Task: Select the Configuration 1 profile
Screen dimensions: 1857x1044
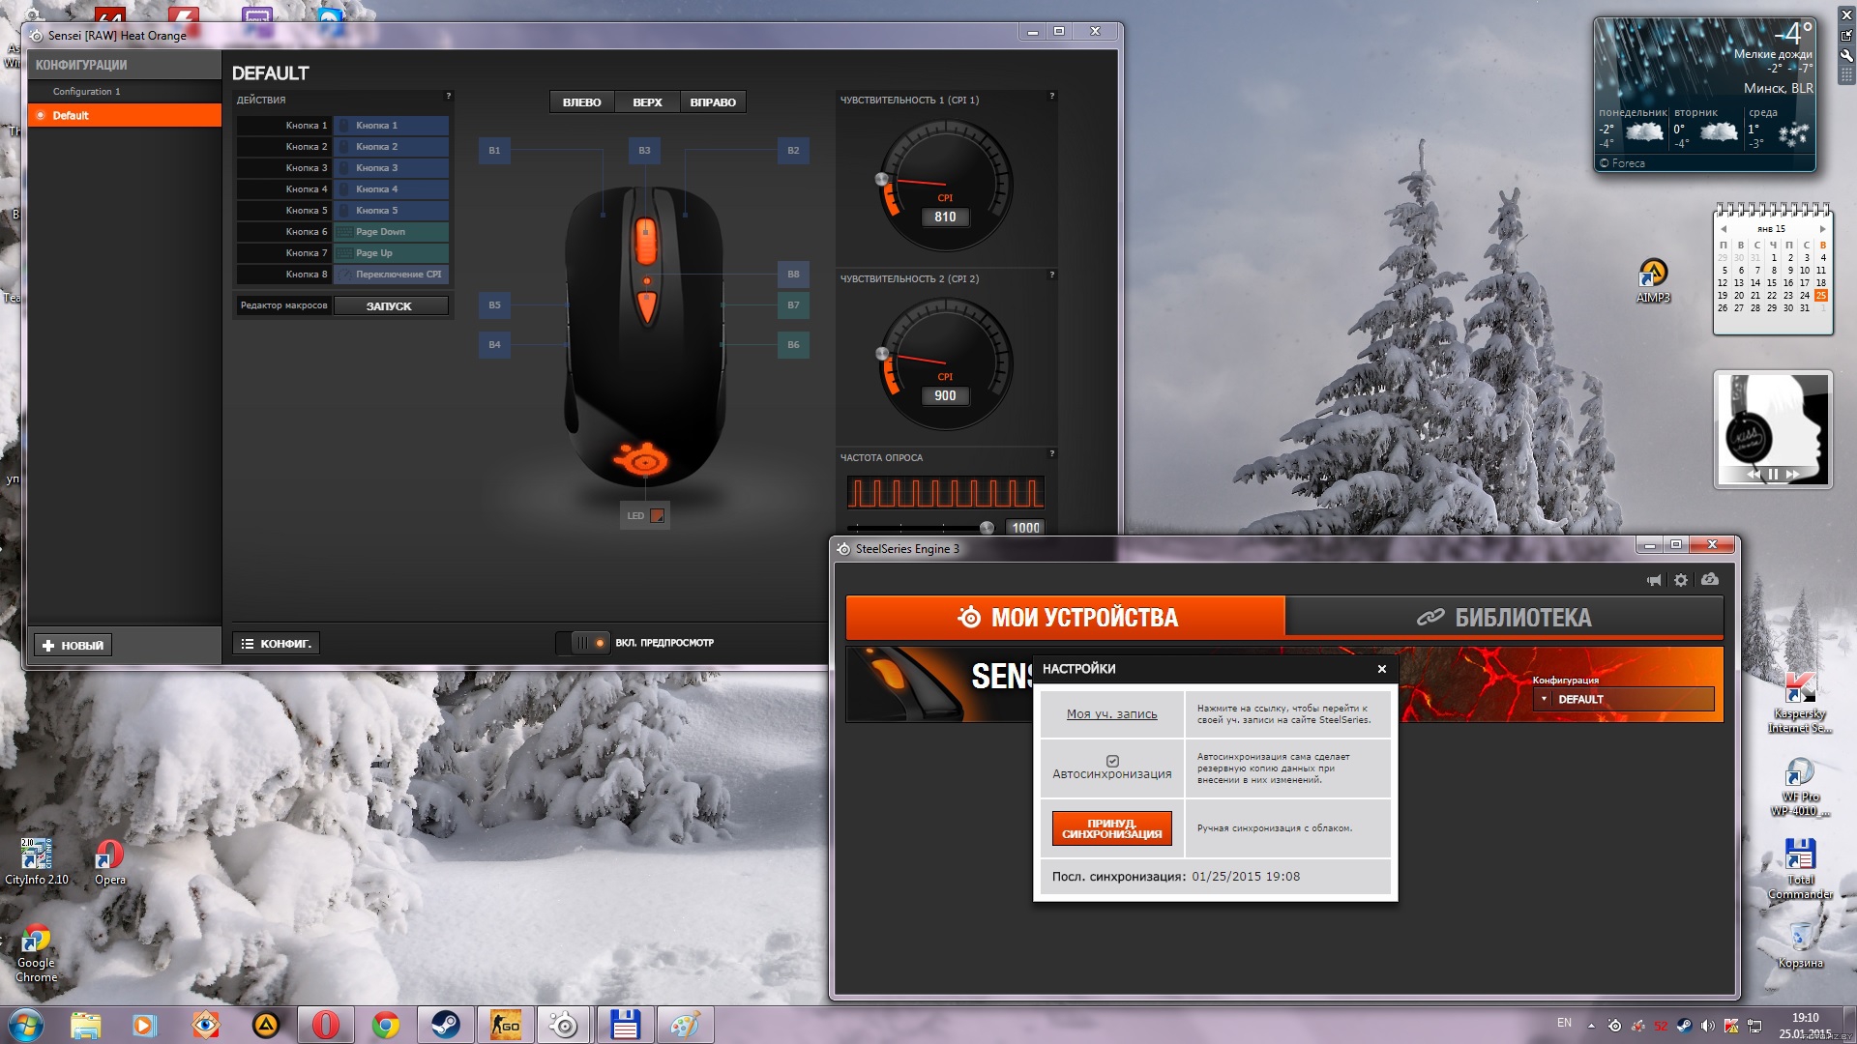Action: 125,92
